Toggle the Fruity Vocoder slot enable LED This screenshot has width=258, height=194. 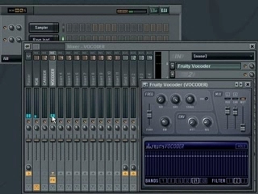pyautogui.click(x=245, y=66)
